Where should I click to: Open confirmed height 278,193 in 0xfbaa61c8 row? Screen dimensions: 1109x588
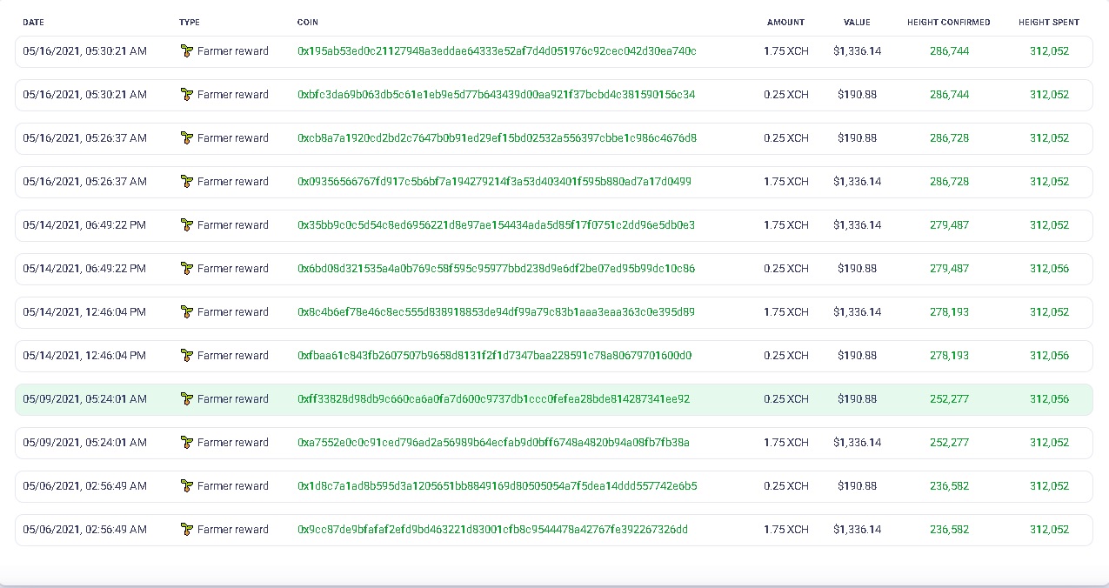[949, 356]
